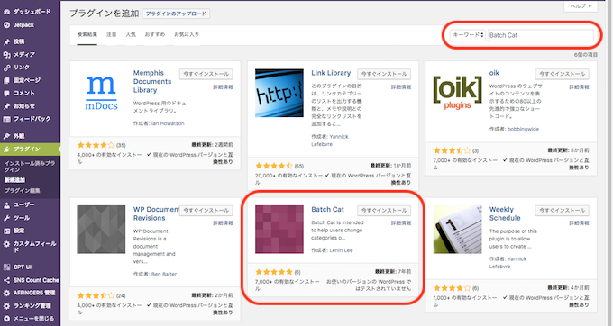Open the Tools (ツール) wrench icon
This screenshot has width=613, height=326.
point(6,218)
